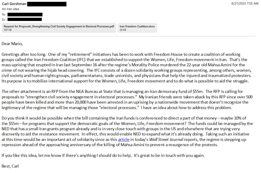Click the redacted sender address bar
The height and width of the screenshot is (173, 261).
tap(47, 4)
